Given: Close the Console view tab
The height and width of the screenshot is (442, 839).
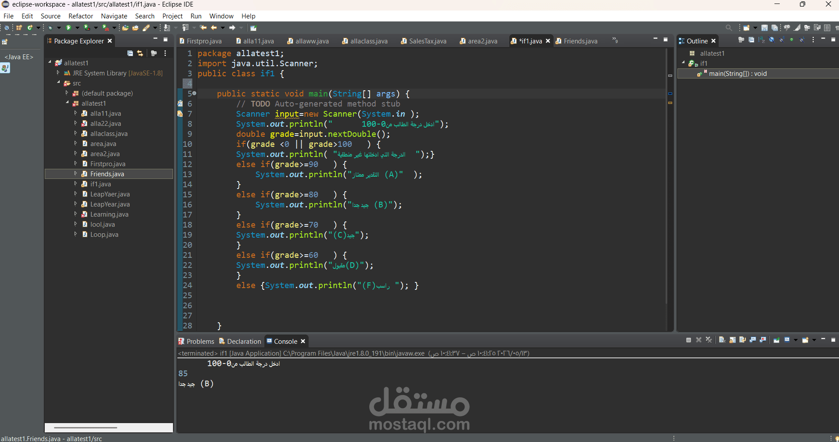Looking at the screenshot, I should coord(303,341).
